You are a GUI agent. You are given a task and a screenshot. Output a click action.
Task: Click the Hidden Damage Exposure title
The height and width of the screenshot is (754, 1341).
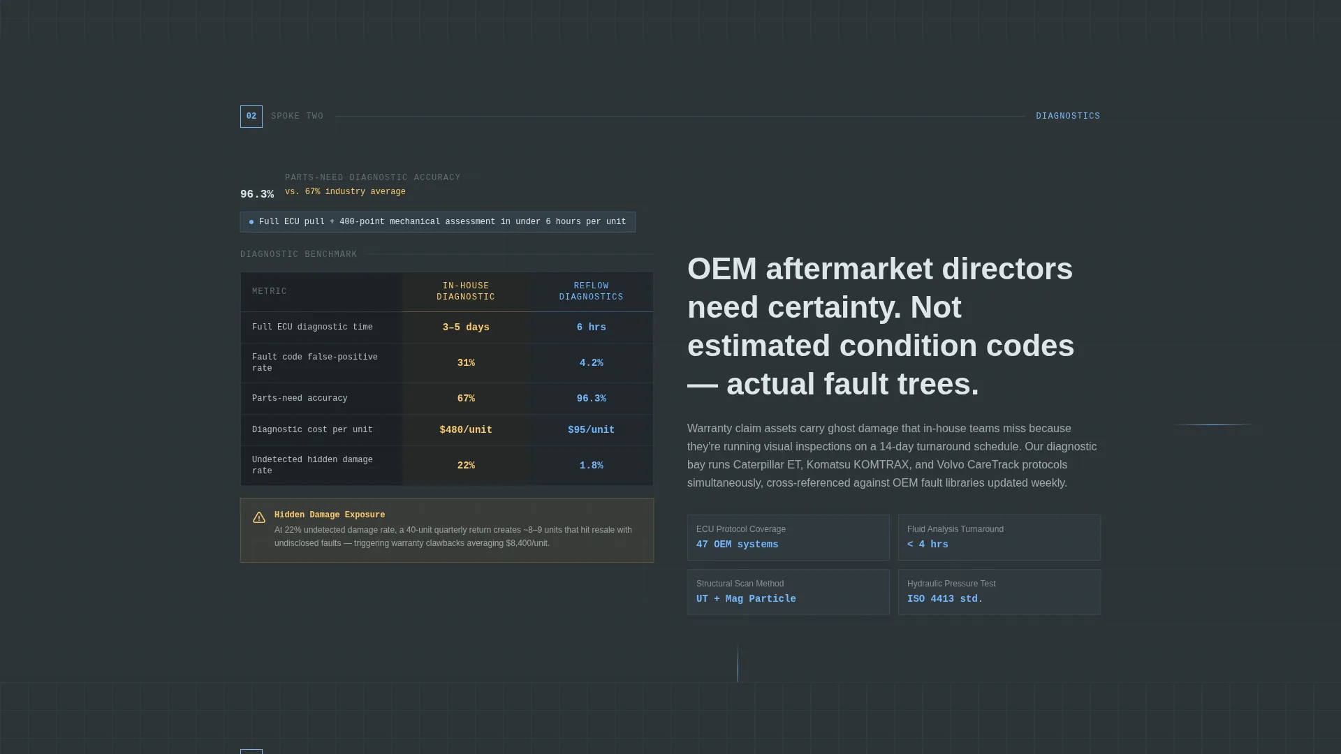(x=330, y=515)
